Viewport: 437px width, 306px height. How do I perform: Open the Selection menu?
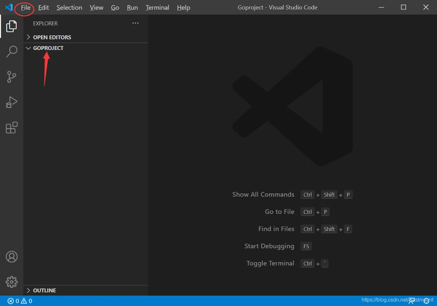click(x=69, y=8)
